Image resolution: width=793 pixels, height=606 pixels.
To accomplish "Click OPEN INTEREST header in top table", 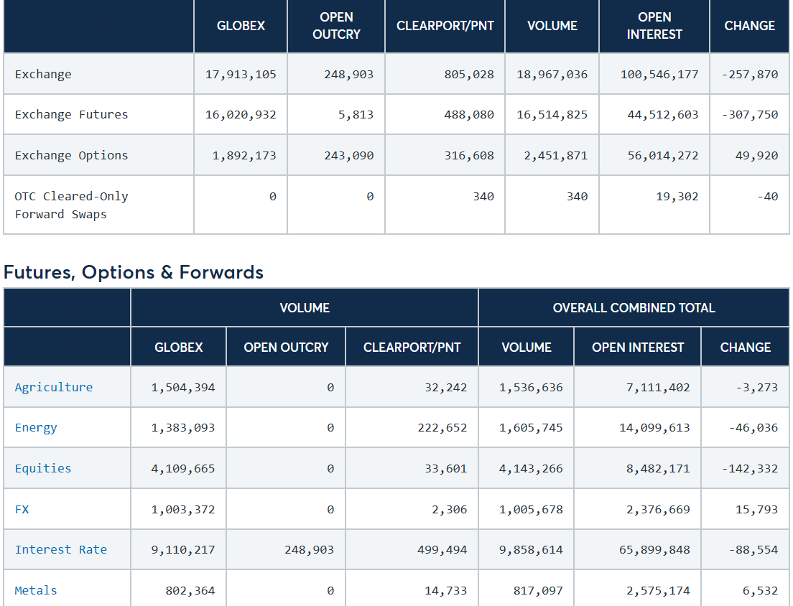I will pyautogui.click(x=654, y=26).
